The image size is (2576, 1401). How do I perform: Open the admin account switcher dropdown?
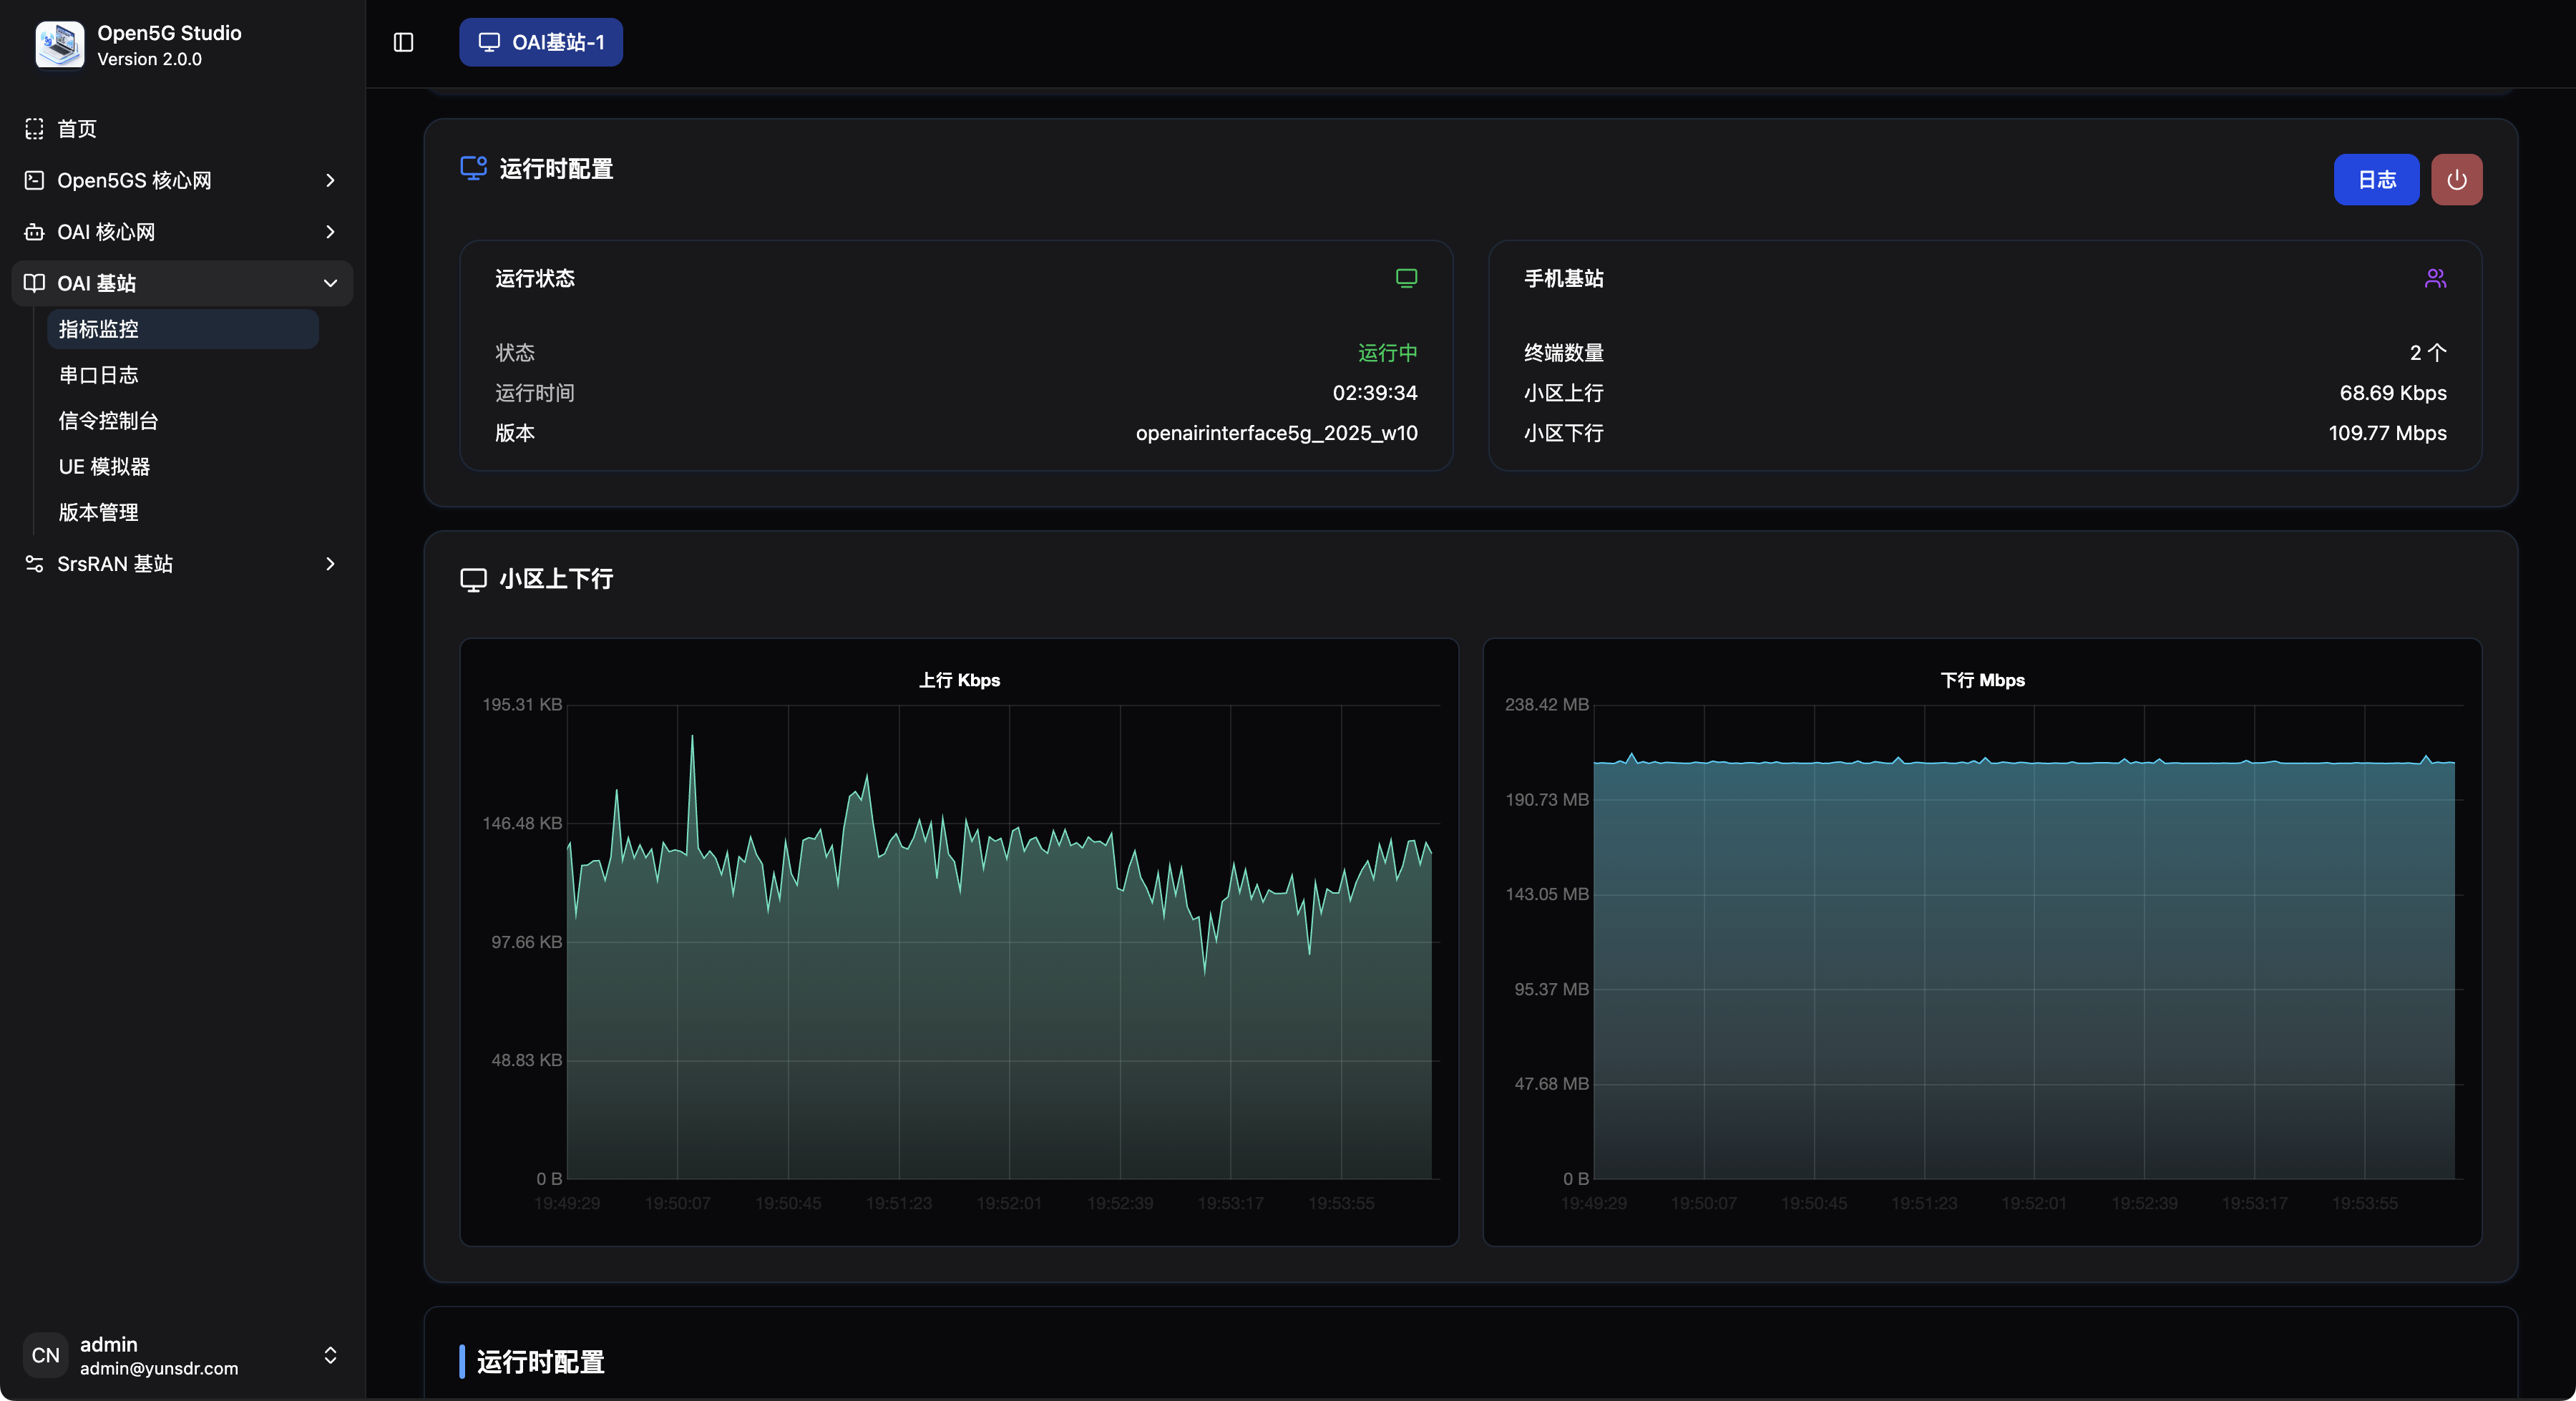[330, 1355]
